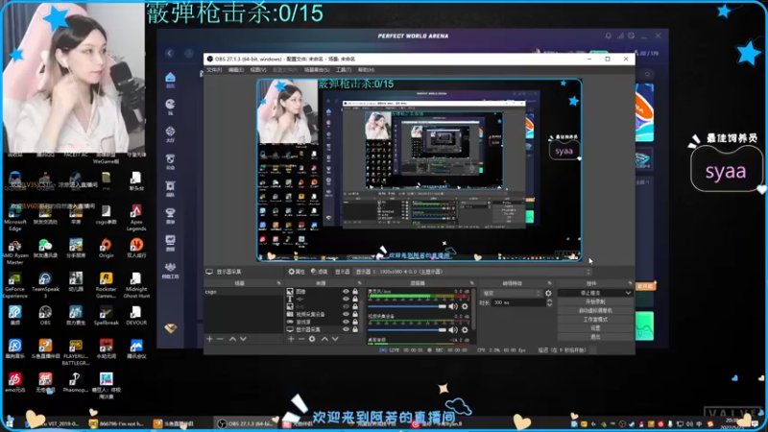
Task: Open the transition type dropdown
Action: pyautogui.click(x=512, y=294)
